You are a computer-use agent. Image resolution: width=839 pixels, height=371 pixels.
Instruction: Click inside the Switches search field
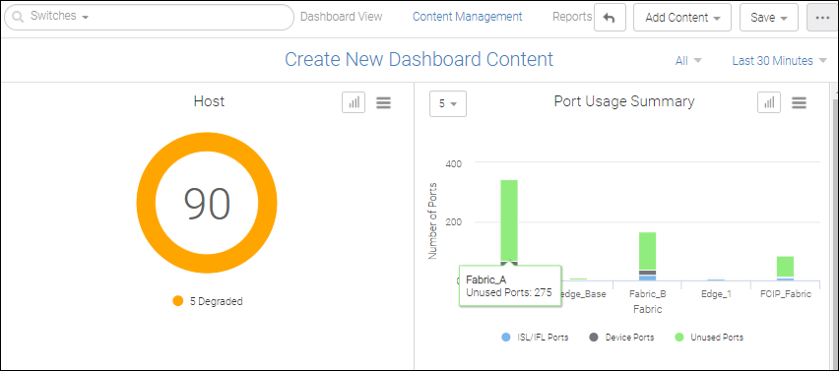click(x=149, y=17)
